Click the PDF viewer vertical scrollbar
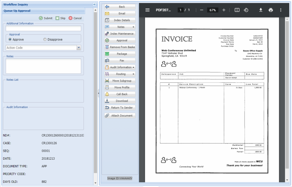 coord(287,95)
